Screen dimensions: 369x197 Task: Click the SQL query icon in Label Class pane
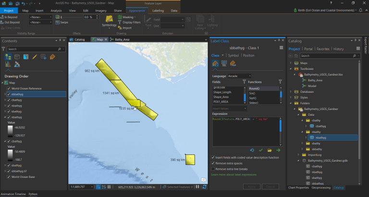click(224, 63)
